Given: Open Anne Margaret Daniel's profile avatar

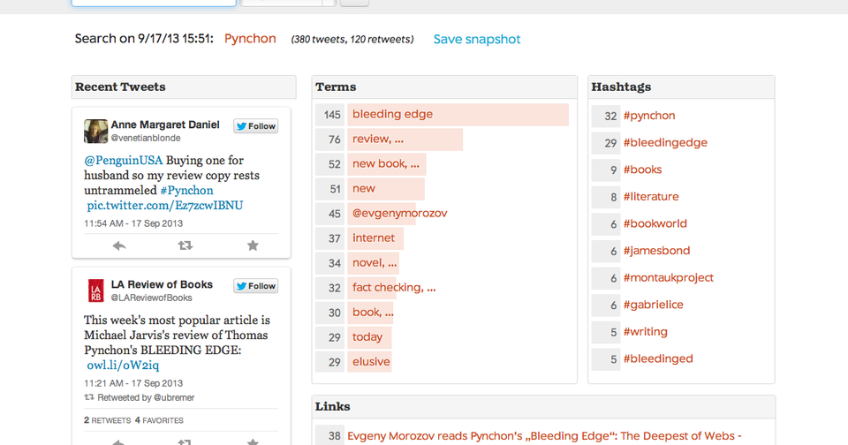Looking at the screenshot, I should 95,131.
